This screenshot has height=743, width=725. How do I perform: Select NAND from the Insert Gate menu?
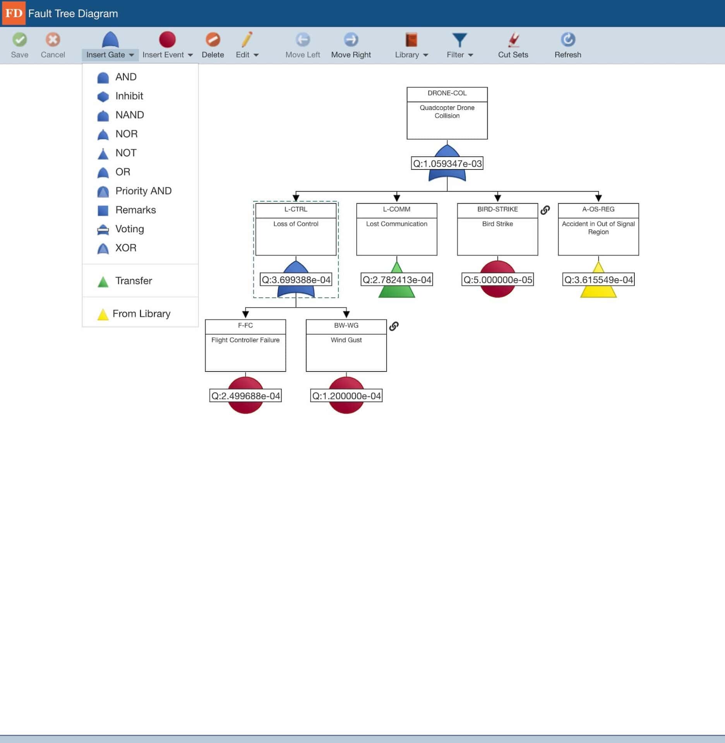pos(129,115)
